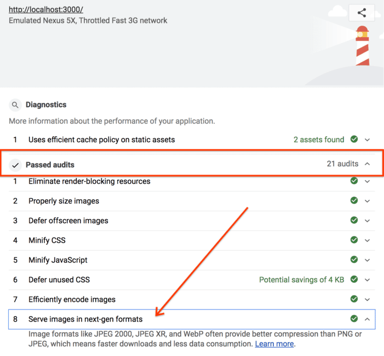Click the 21 audits count label
The height and width of the screenshot is (356, 384).
342,164
